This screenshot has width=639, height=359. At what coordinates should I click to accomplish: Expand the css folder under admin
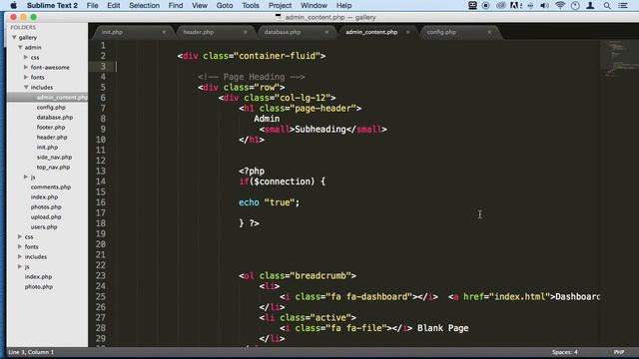click(x=26, y=57)
